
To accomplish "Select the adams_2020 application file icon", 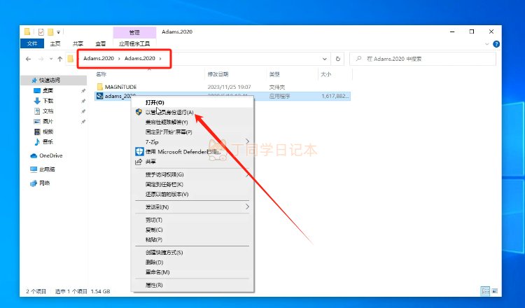I will click(x=100, y=97).
